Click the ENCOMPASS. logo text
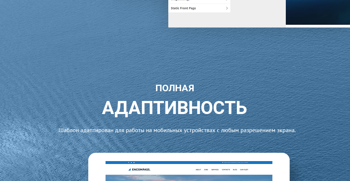350x181 pixels. pos(141,170)
